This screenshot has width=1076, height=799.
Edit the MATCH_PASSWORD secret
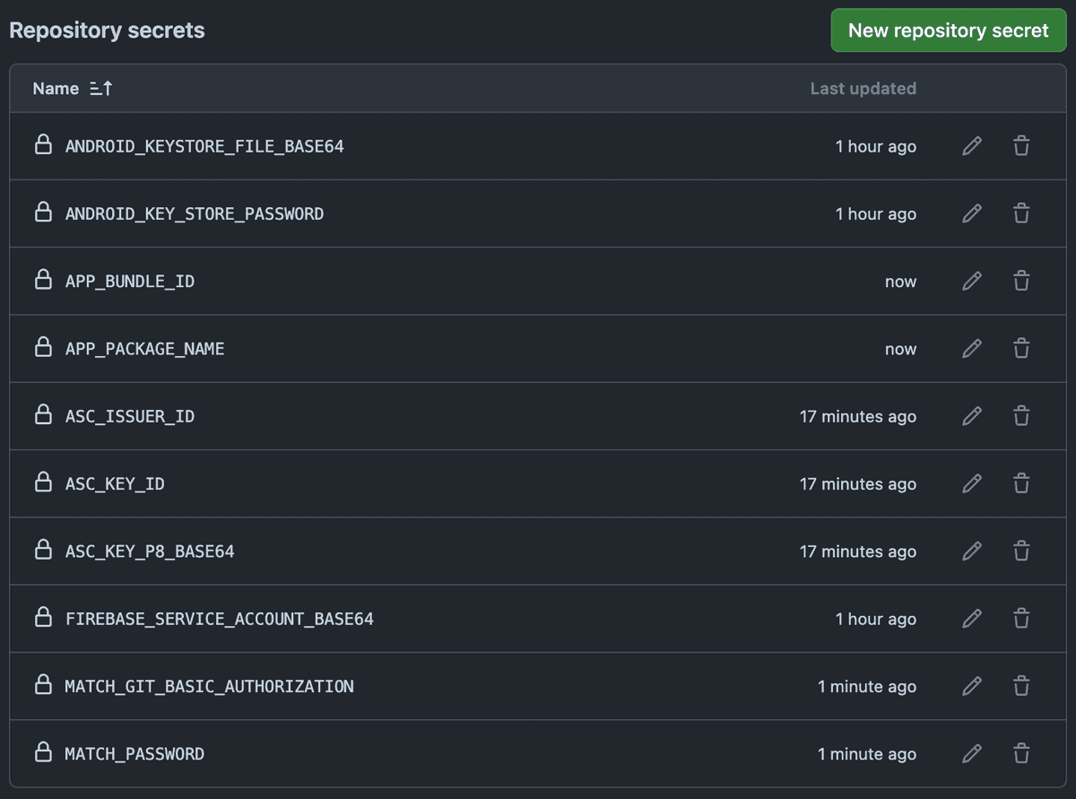coord(972,754)
